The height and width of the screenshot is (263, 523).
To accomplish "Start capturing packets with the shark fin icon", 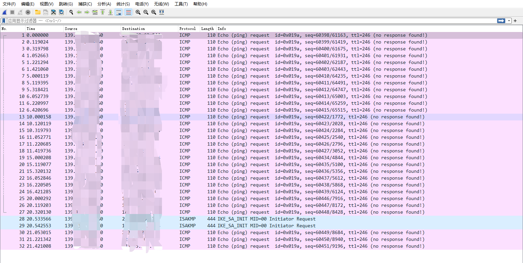I will 5,12.
